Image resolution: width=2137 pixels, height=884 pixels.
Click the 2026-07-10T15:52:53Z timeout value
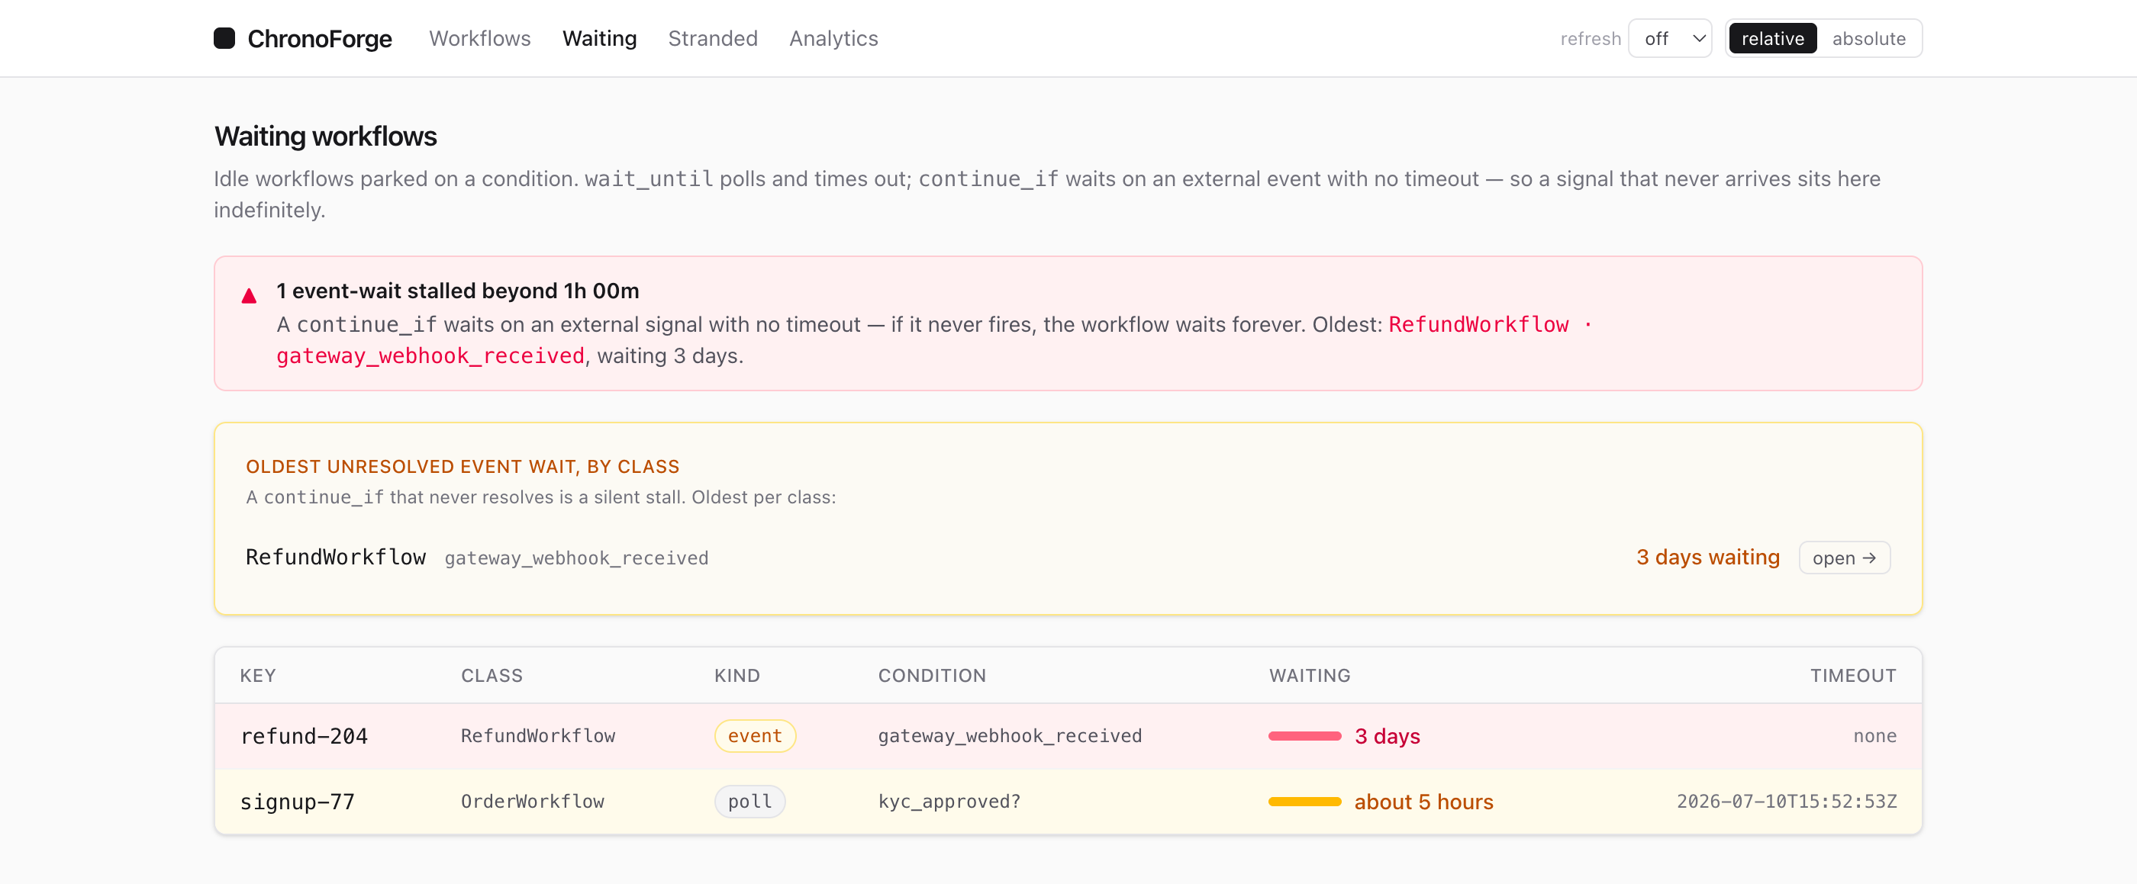1786,801
